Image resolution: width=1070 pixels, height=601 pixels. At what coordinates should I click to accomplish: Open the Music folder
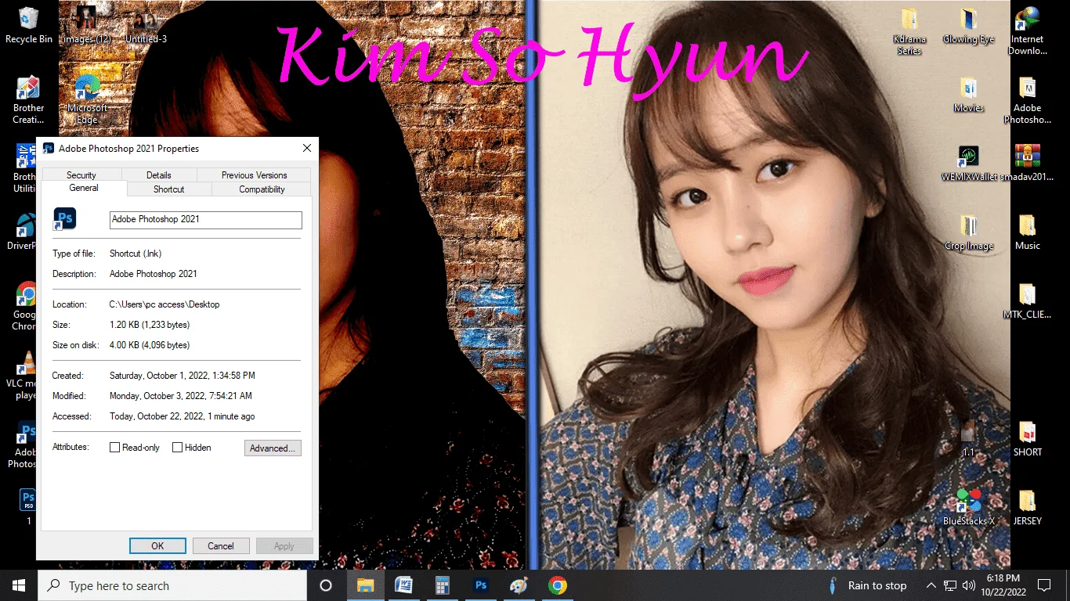(1027, 232)
